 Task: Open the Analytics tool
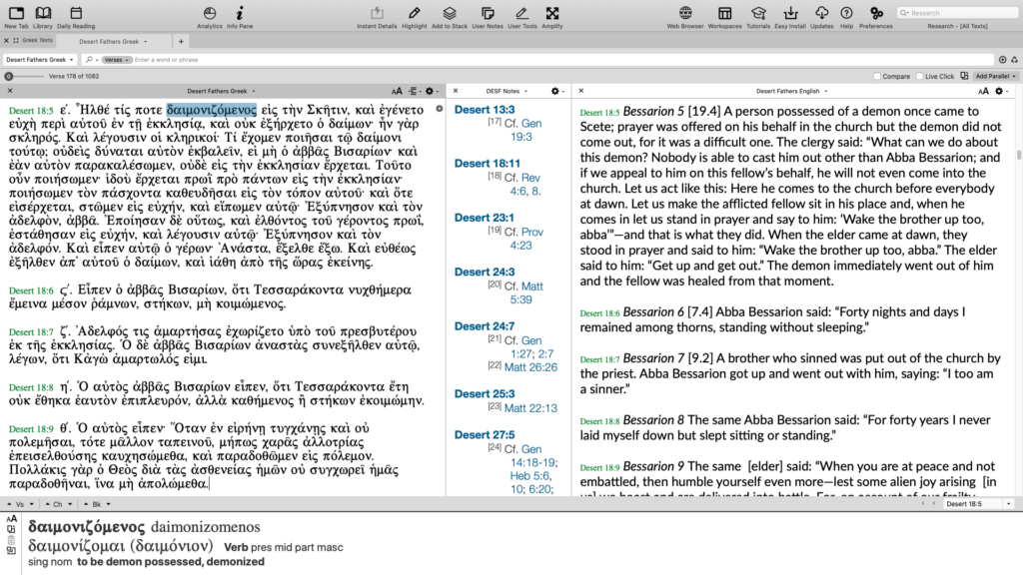tap(210, 17)
